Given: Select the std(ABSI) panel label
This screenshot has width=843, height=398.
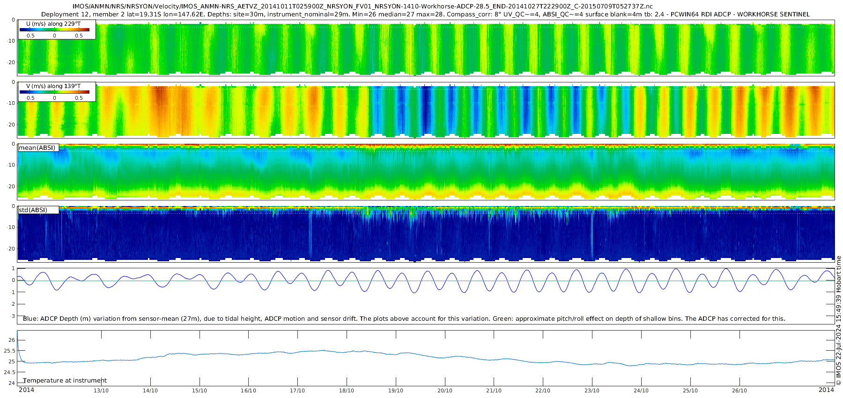Looking at the screenshot, I should (38, 210).
